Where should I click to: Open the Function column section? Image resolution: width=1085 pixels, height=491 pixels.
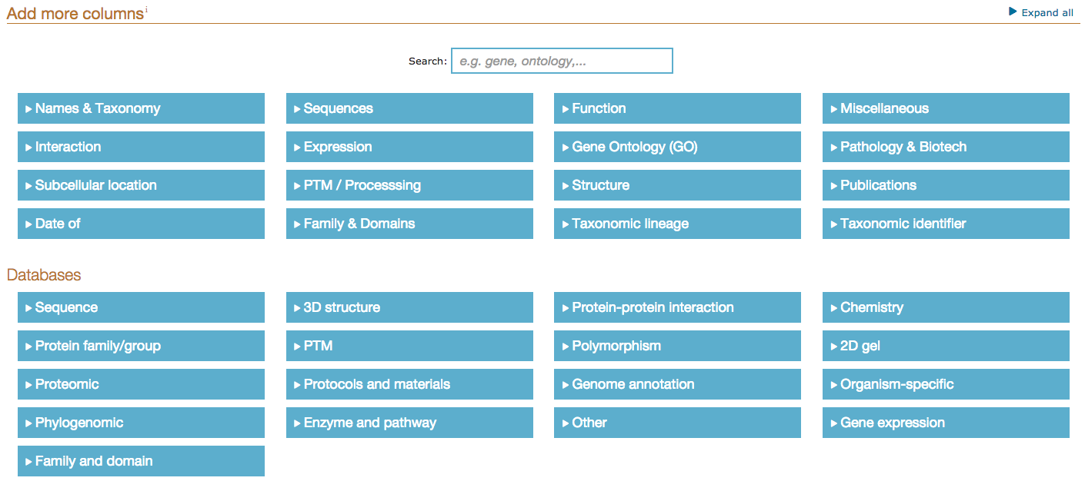677,108
